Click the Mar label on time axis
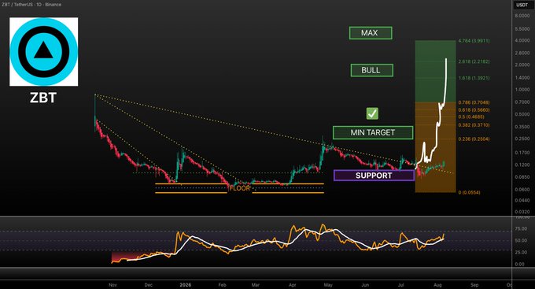 255,284
